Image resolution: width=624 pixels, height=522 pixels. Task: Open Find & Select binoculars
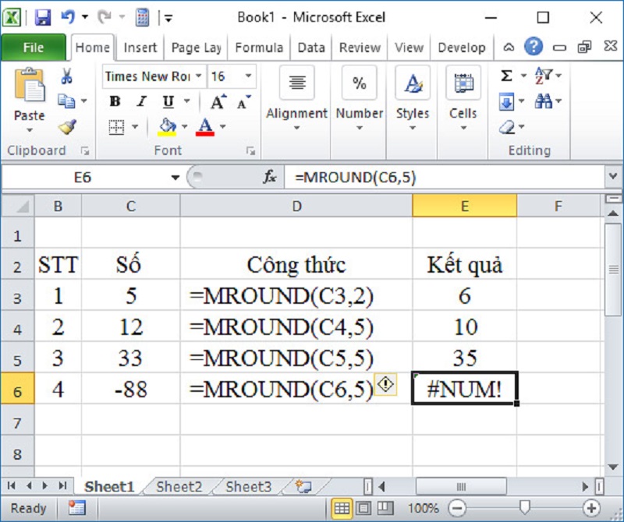pos(544,101)
